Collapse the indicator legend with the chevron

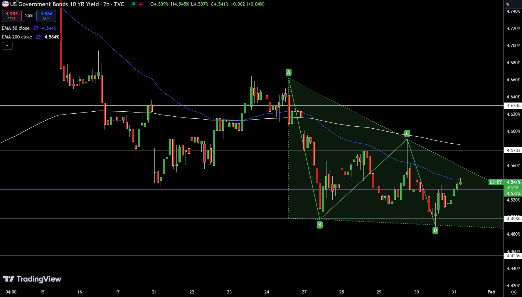(7, 46)
